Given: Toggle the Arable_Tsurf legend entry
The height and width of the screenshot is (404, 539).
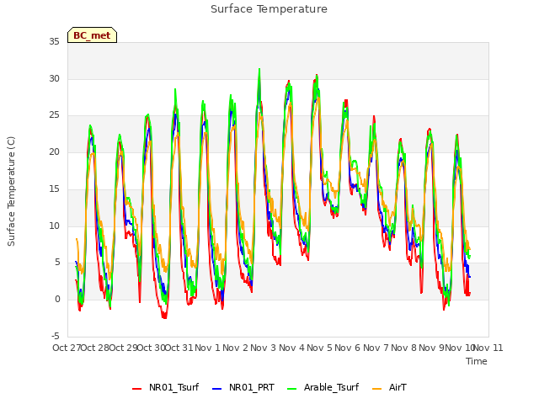Looking at the screenshot, I should coord(323,387).
